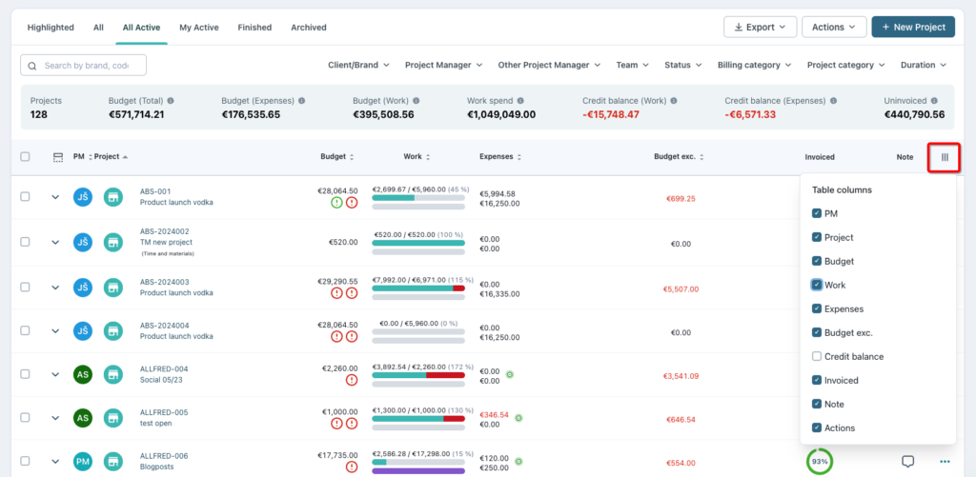Image resolution: width=976 pixels, height=477 pixels.
Task: Toggle the Actions column checkbox
Action: tap(817, 427)
